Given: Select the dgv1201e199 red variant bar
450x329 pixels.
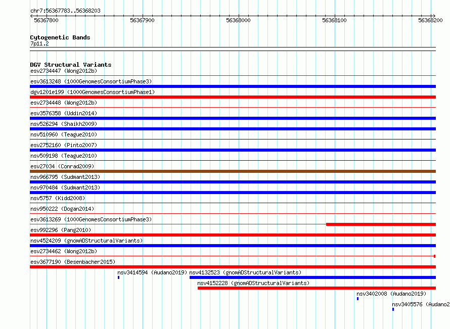Looking at the screenshot, I should [233, 97].
